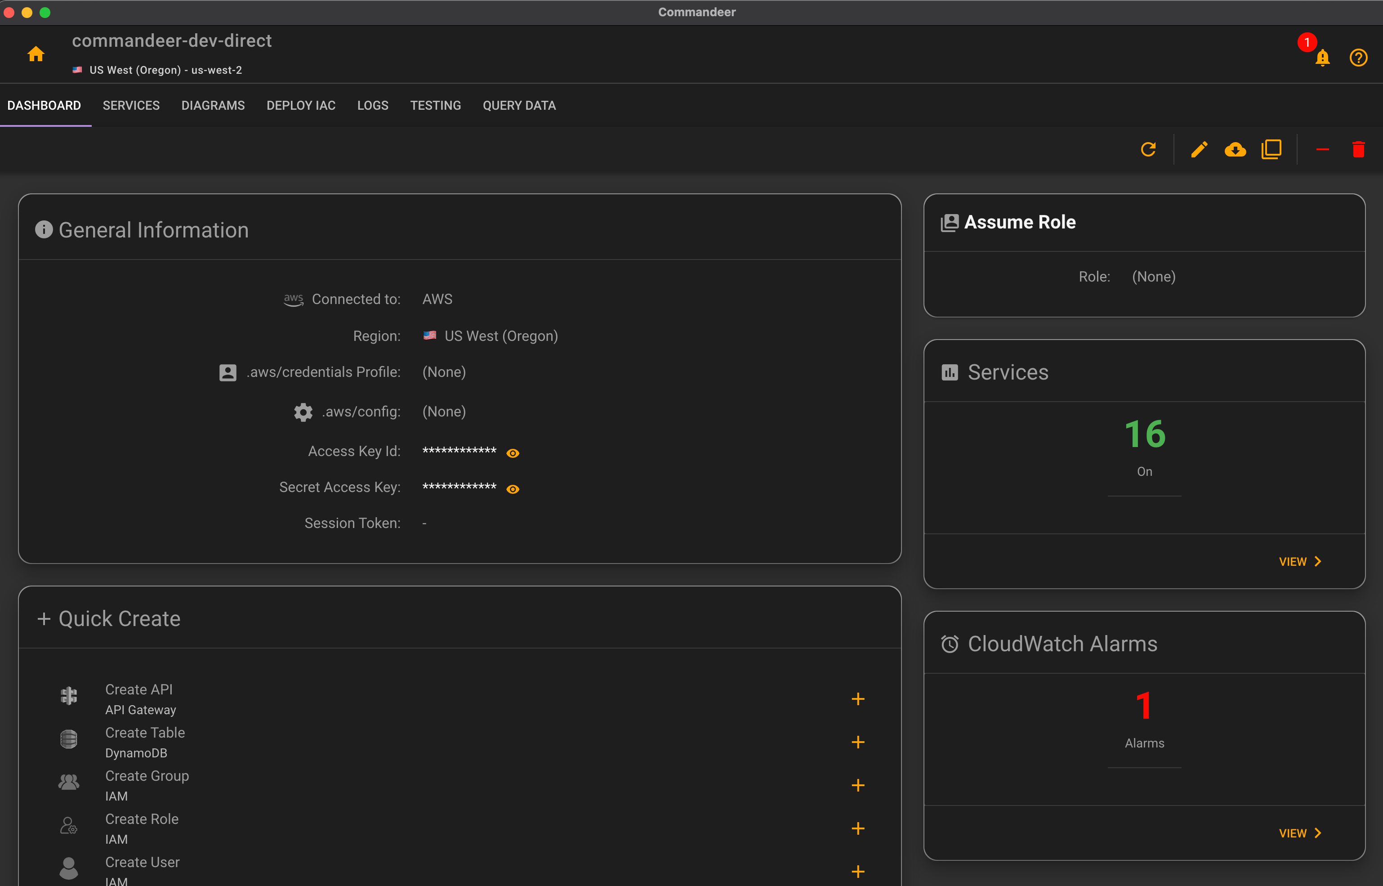Click the Create Role label

142,819
